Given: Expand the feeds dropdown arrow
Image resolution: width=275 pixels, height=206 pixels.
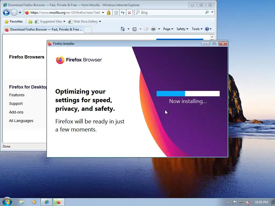Looking at the screenshot, I should click(140, 29).
